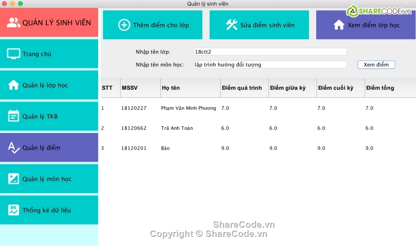Click the people icon beside QUẢN LÝ SINH VIÊN
Viewport: 416px width, 246px height.
pyautogui.click(x=14, y=23)
